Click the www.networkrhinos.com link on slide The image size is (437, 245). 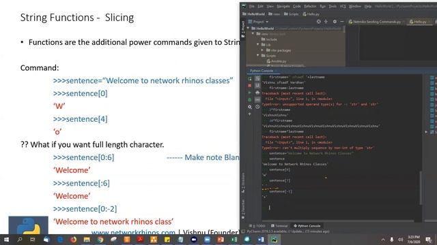[x=133, y=232]
